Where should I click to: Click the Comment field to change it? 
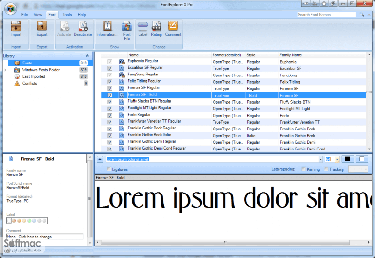coord(44,236)
